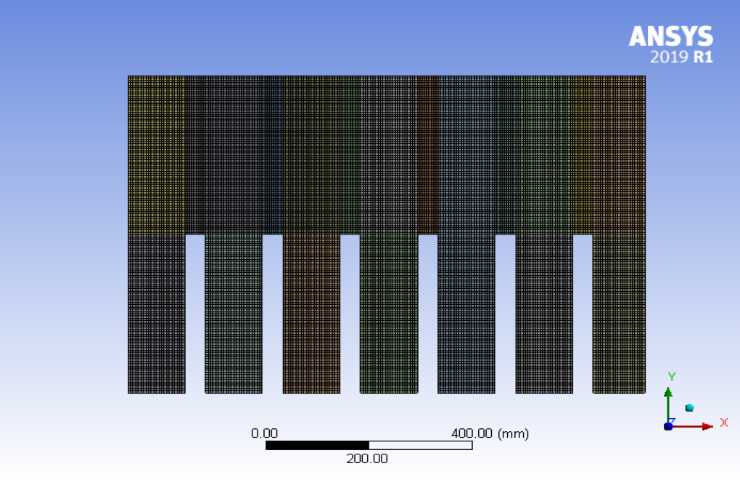Click the black segment of the scale ruler
Image resolution: width=740 pixels, height=482 pixels.
(317, 445)
